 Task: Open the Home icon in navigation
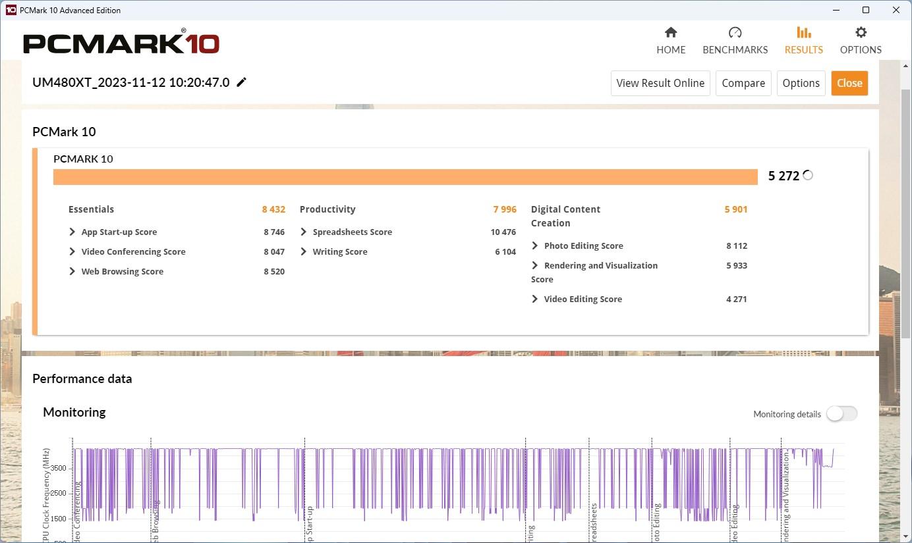pyautogui.click(x=671, y=32)
